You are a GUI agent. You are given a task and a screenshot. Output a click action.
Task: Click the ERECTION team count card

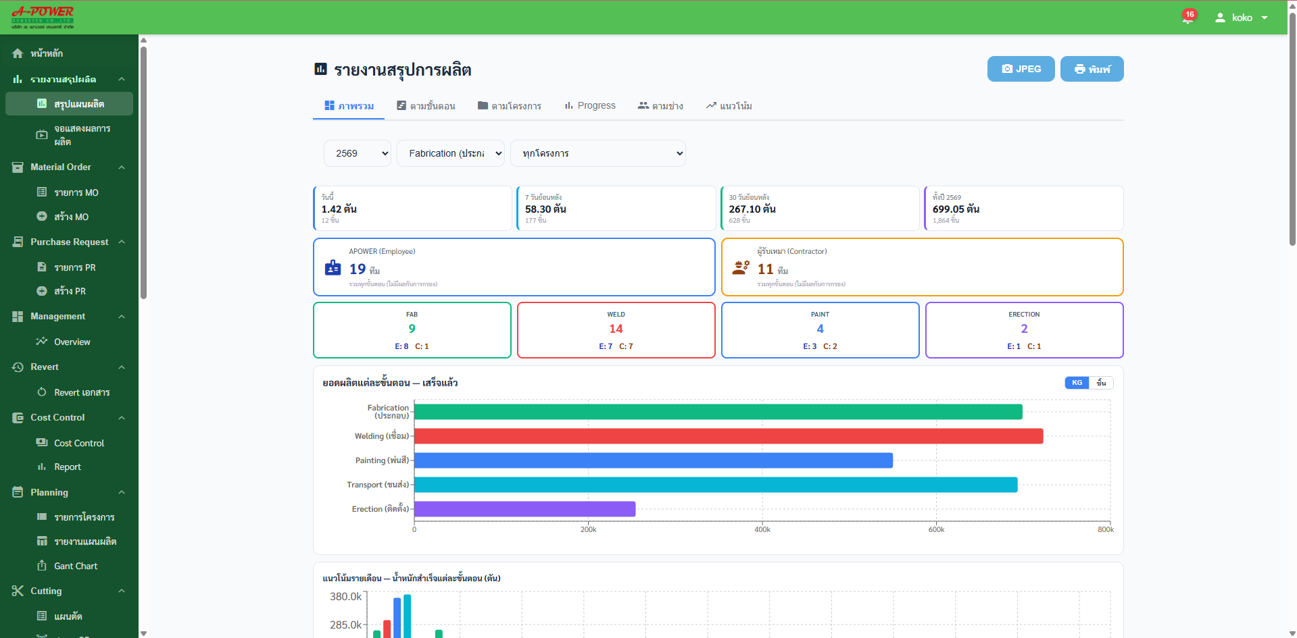tap(1024, 330)
